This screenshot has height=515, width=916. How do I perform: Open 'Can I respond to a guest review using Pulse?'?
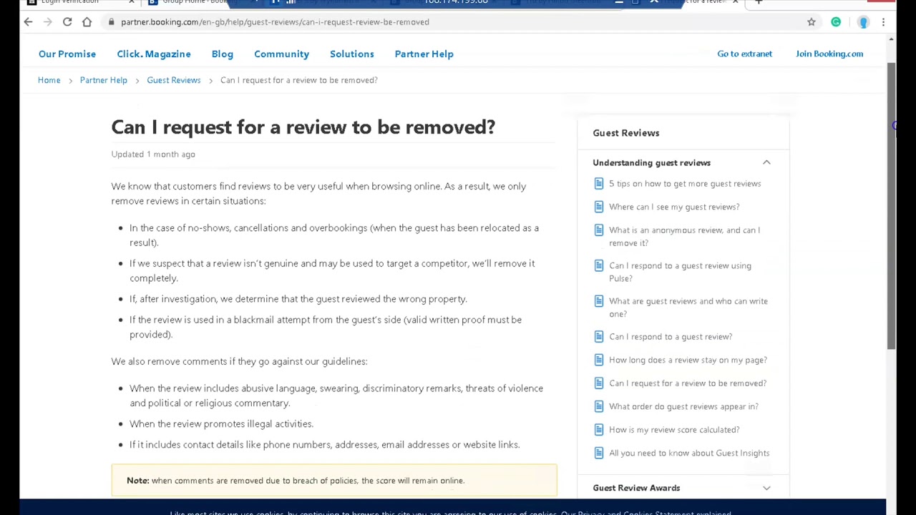(680, 272)
